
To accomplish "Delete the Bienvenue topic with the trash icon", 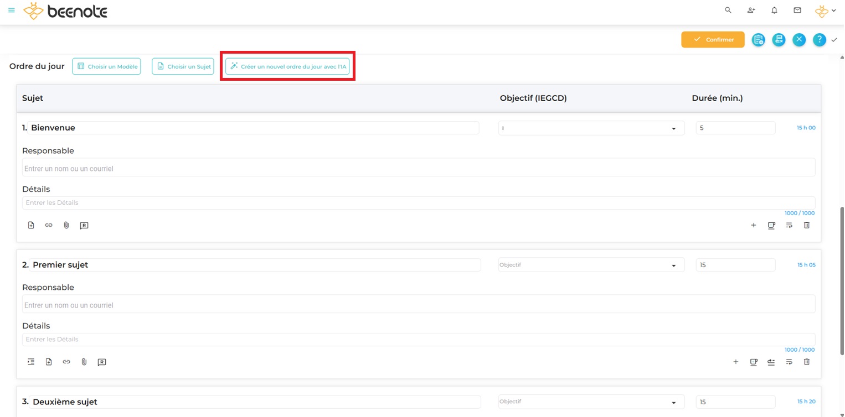I will pyautogui.click(x=807, y=225).
